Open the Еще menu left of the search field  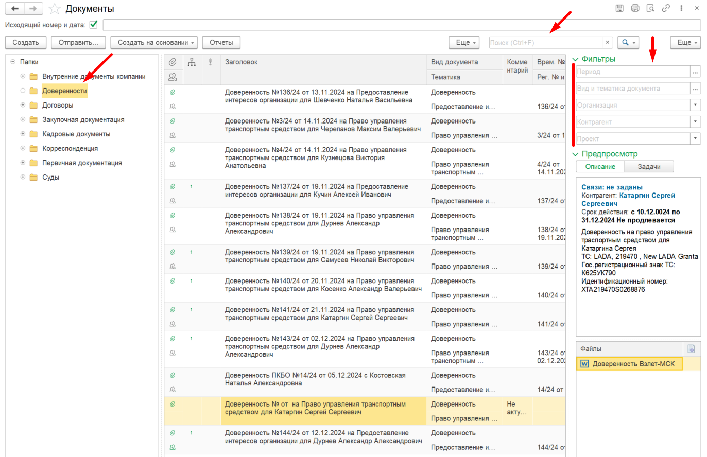point(464,43)
